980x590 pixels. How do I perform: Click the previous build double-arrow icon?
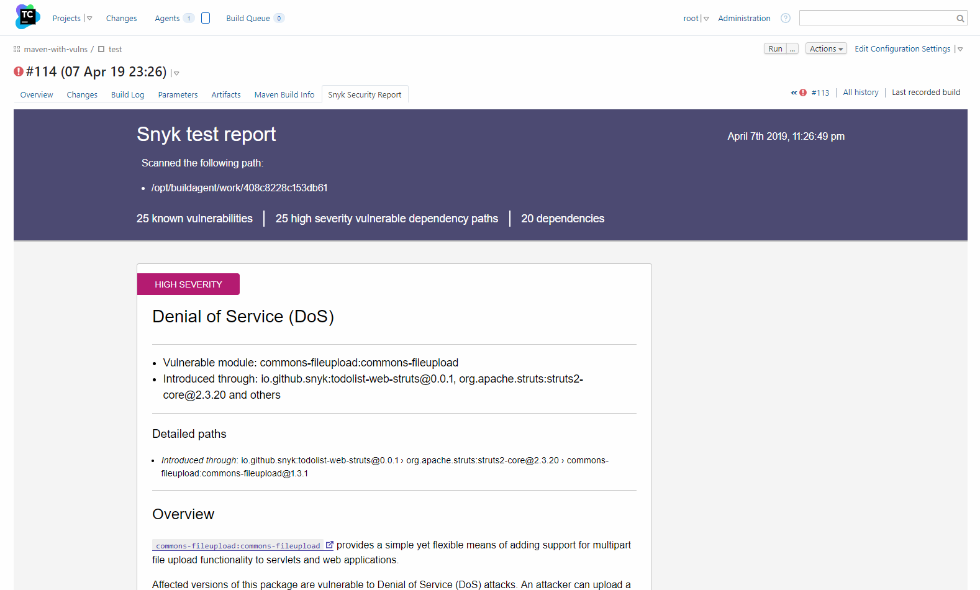pos(794,93)
